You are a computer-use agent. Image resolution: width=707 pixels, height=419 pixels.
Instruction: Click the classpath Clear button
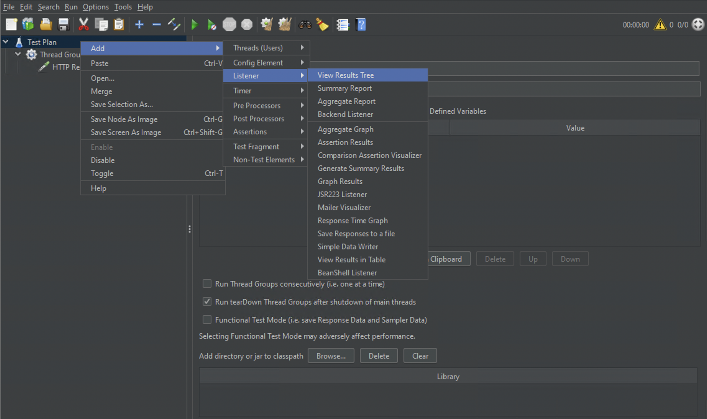click(x=420, y=356)
